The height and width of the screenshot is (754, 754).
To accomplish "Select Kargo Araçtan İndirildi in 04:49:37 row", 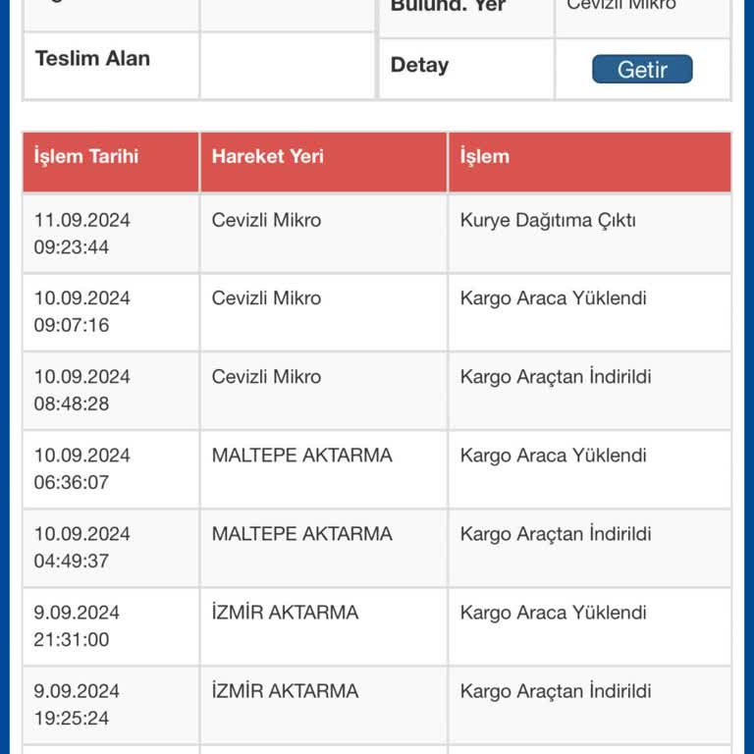I will (555, 535).
